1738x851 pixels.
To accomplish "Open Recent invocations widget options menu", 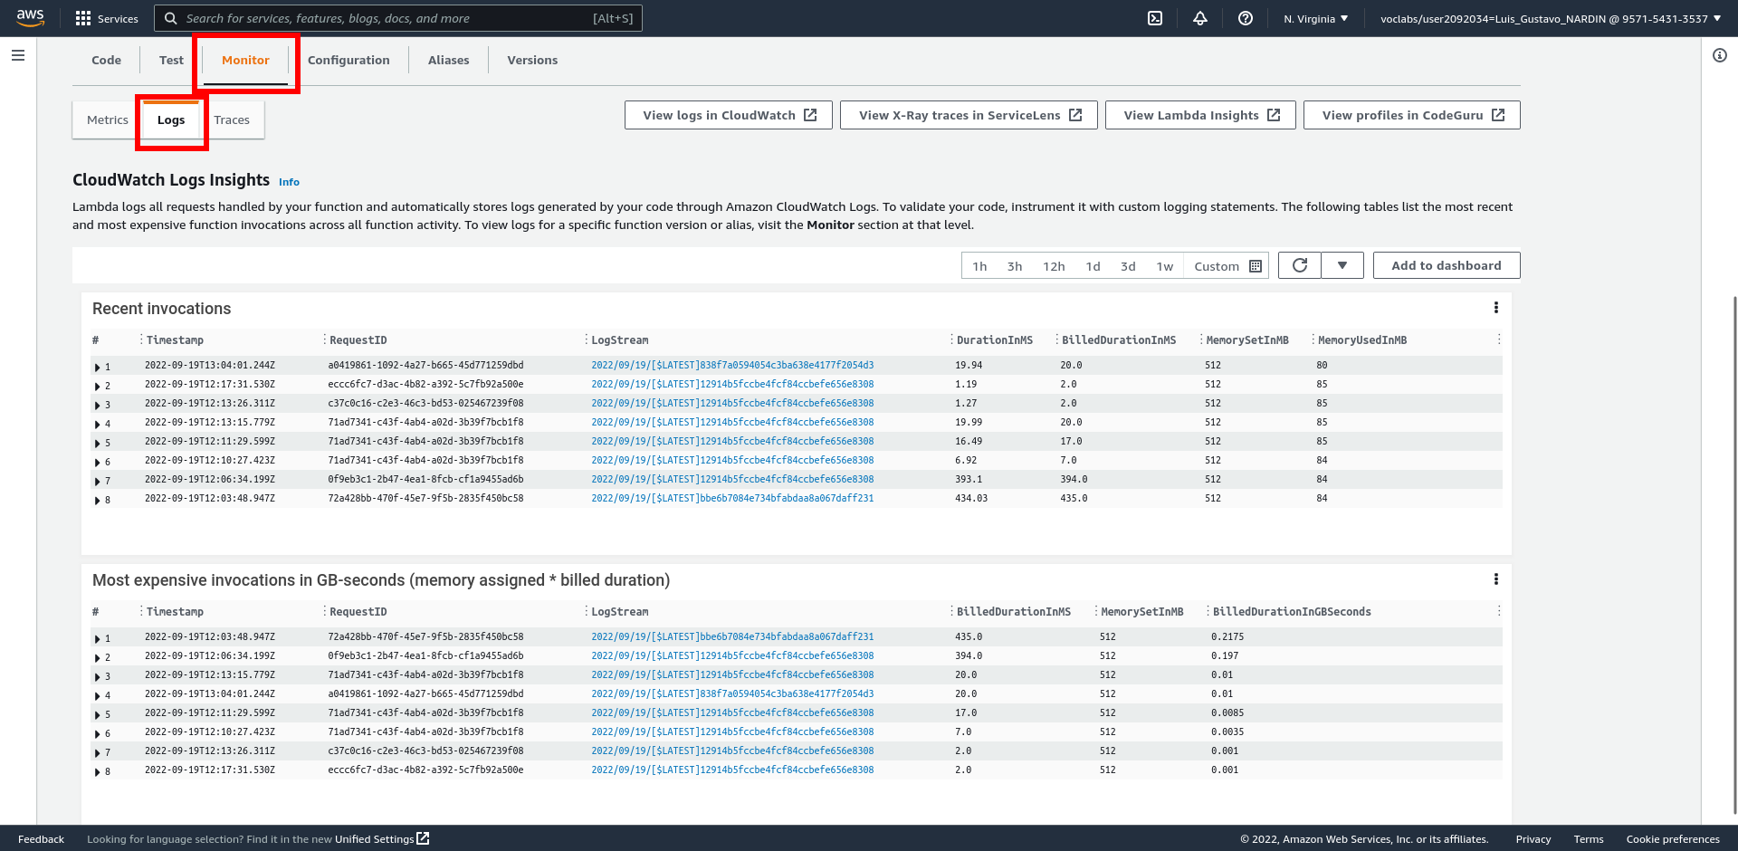I will (1495, 308).
